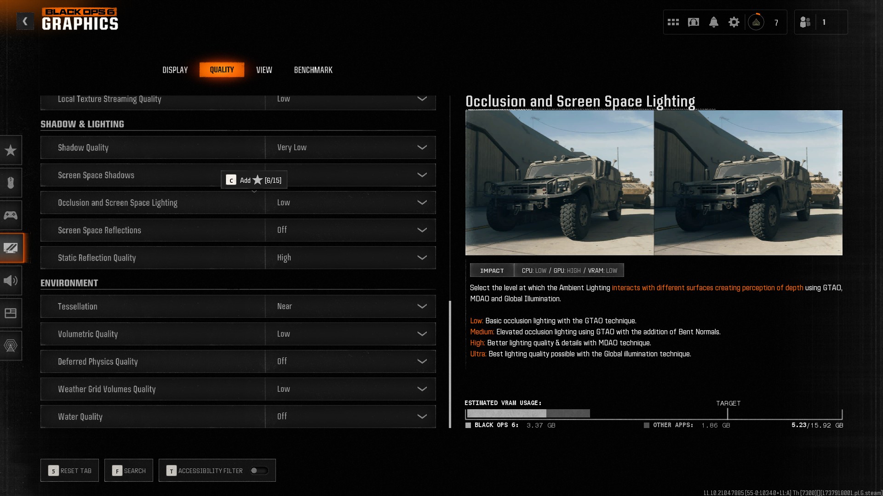Image resolution: width=883 pixels, height=496 pixels.
Task: Switch to the Display tab
Action: tap(175, 70)
